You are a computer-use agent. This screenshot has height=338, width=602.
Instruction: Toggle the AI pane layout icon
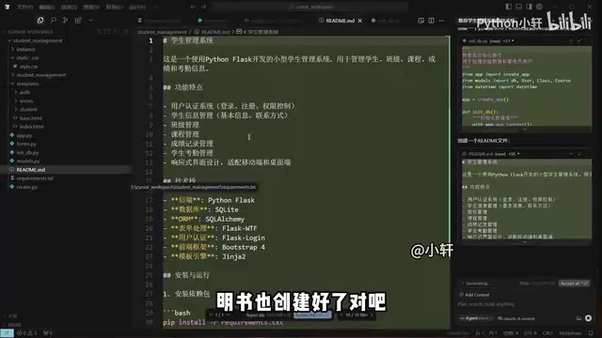[x=529, y=7]
